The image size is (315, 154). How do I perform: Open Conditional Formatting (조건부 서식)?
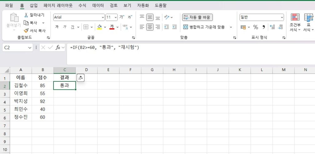point(295,23)
